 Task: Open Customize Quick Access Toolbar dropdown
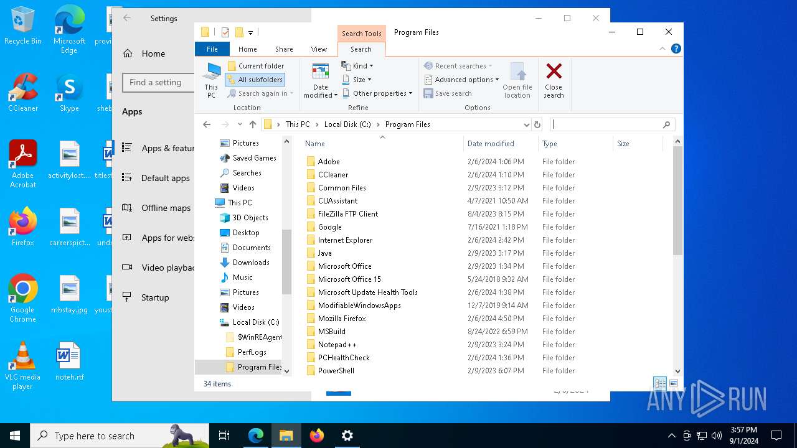tap(250, 32)
